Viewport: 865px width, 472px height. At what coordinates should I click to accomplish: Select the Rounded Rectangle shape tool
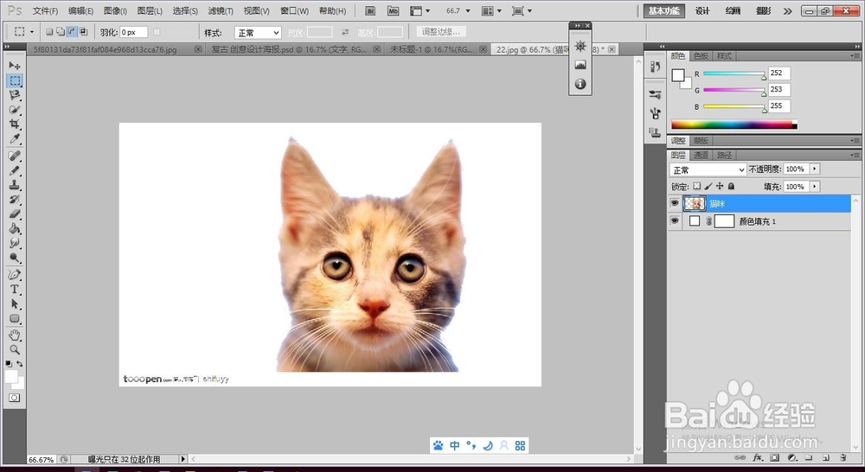click(15, 318)
